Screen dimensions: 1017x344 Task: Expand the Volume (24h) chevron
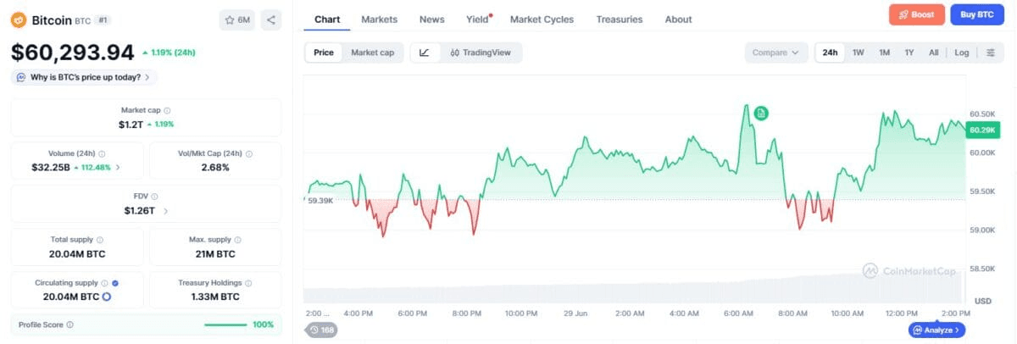118,168
